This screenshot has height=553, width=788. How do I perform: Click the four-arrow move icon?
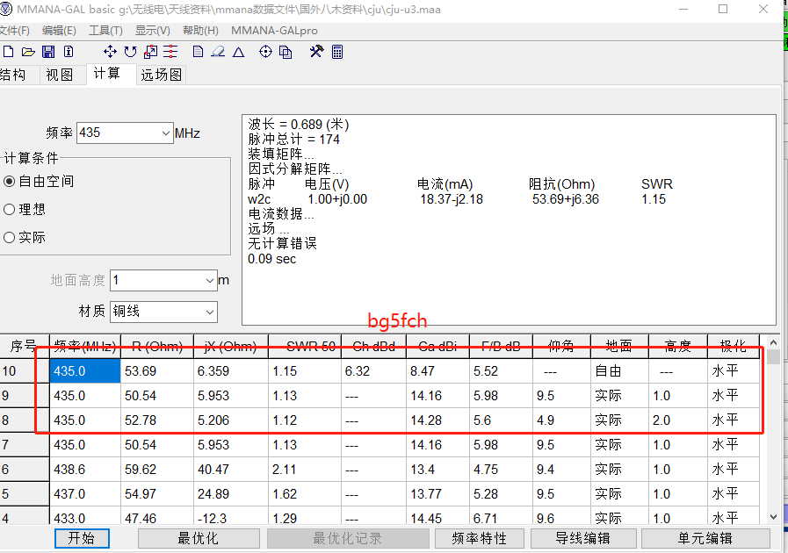(110, 52)
